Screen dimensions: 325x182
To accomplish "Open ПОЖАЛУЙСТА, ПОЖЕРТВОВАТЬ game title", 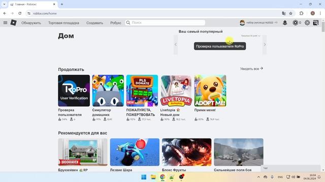I will click(141, 112).
